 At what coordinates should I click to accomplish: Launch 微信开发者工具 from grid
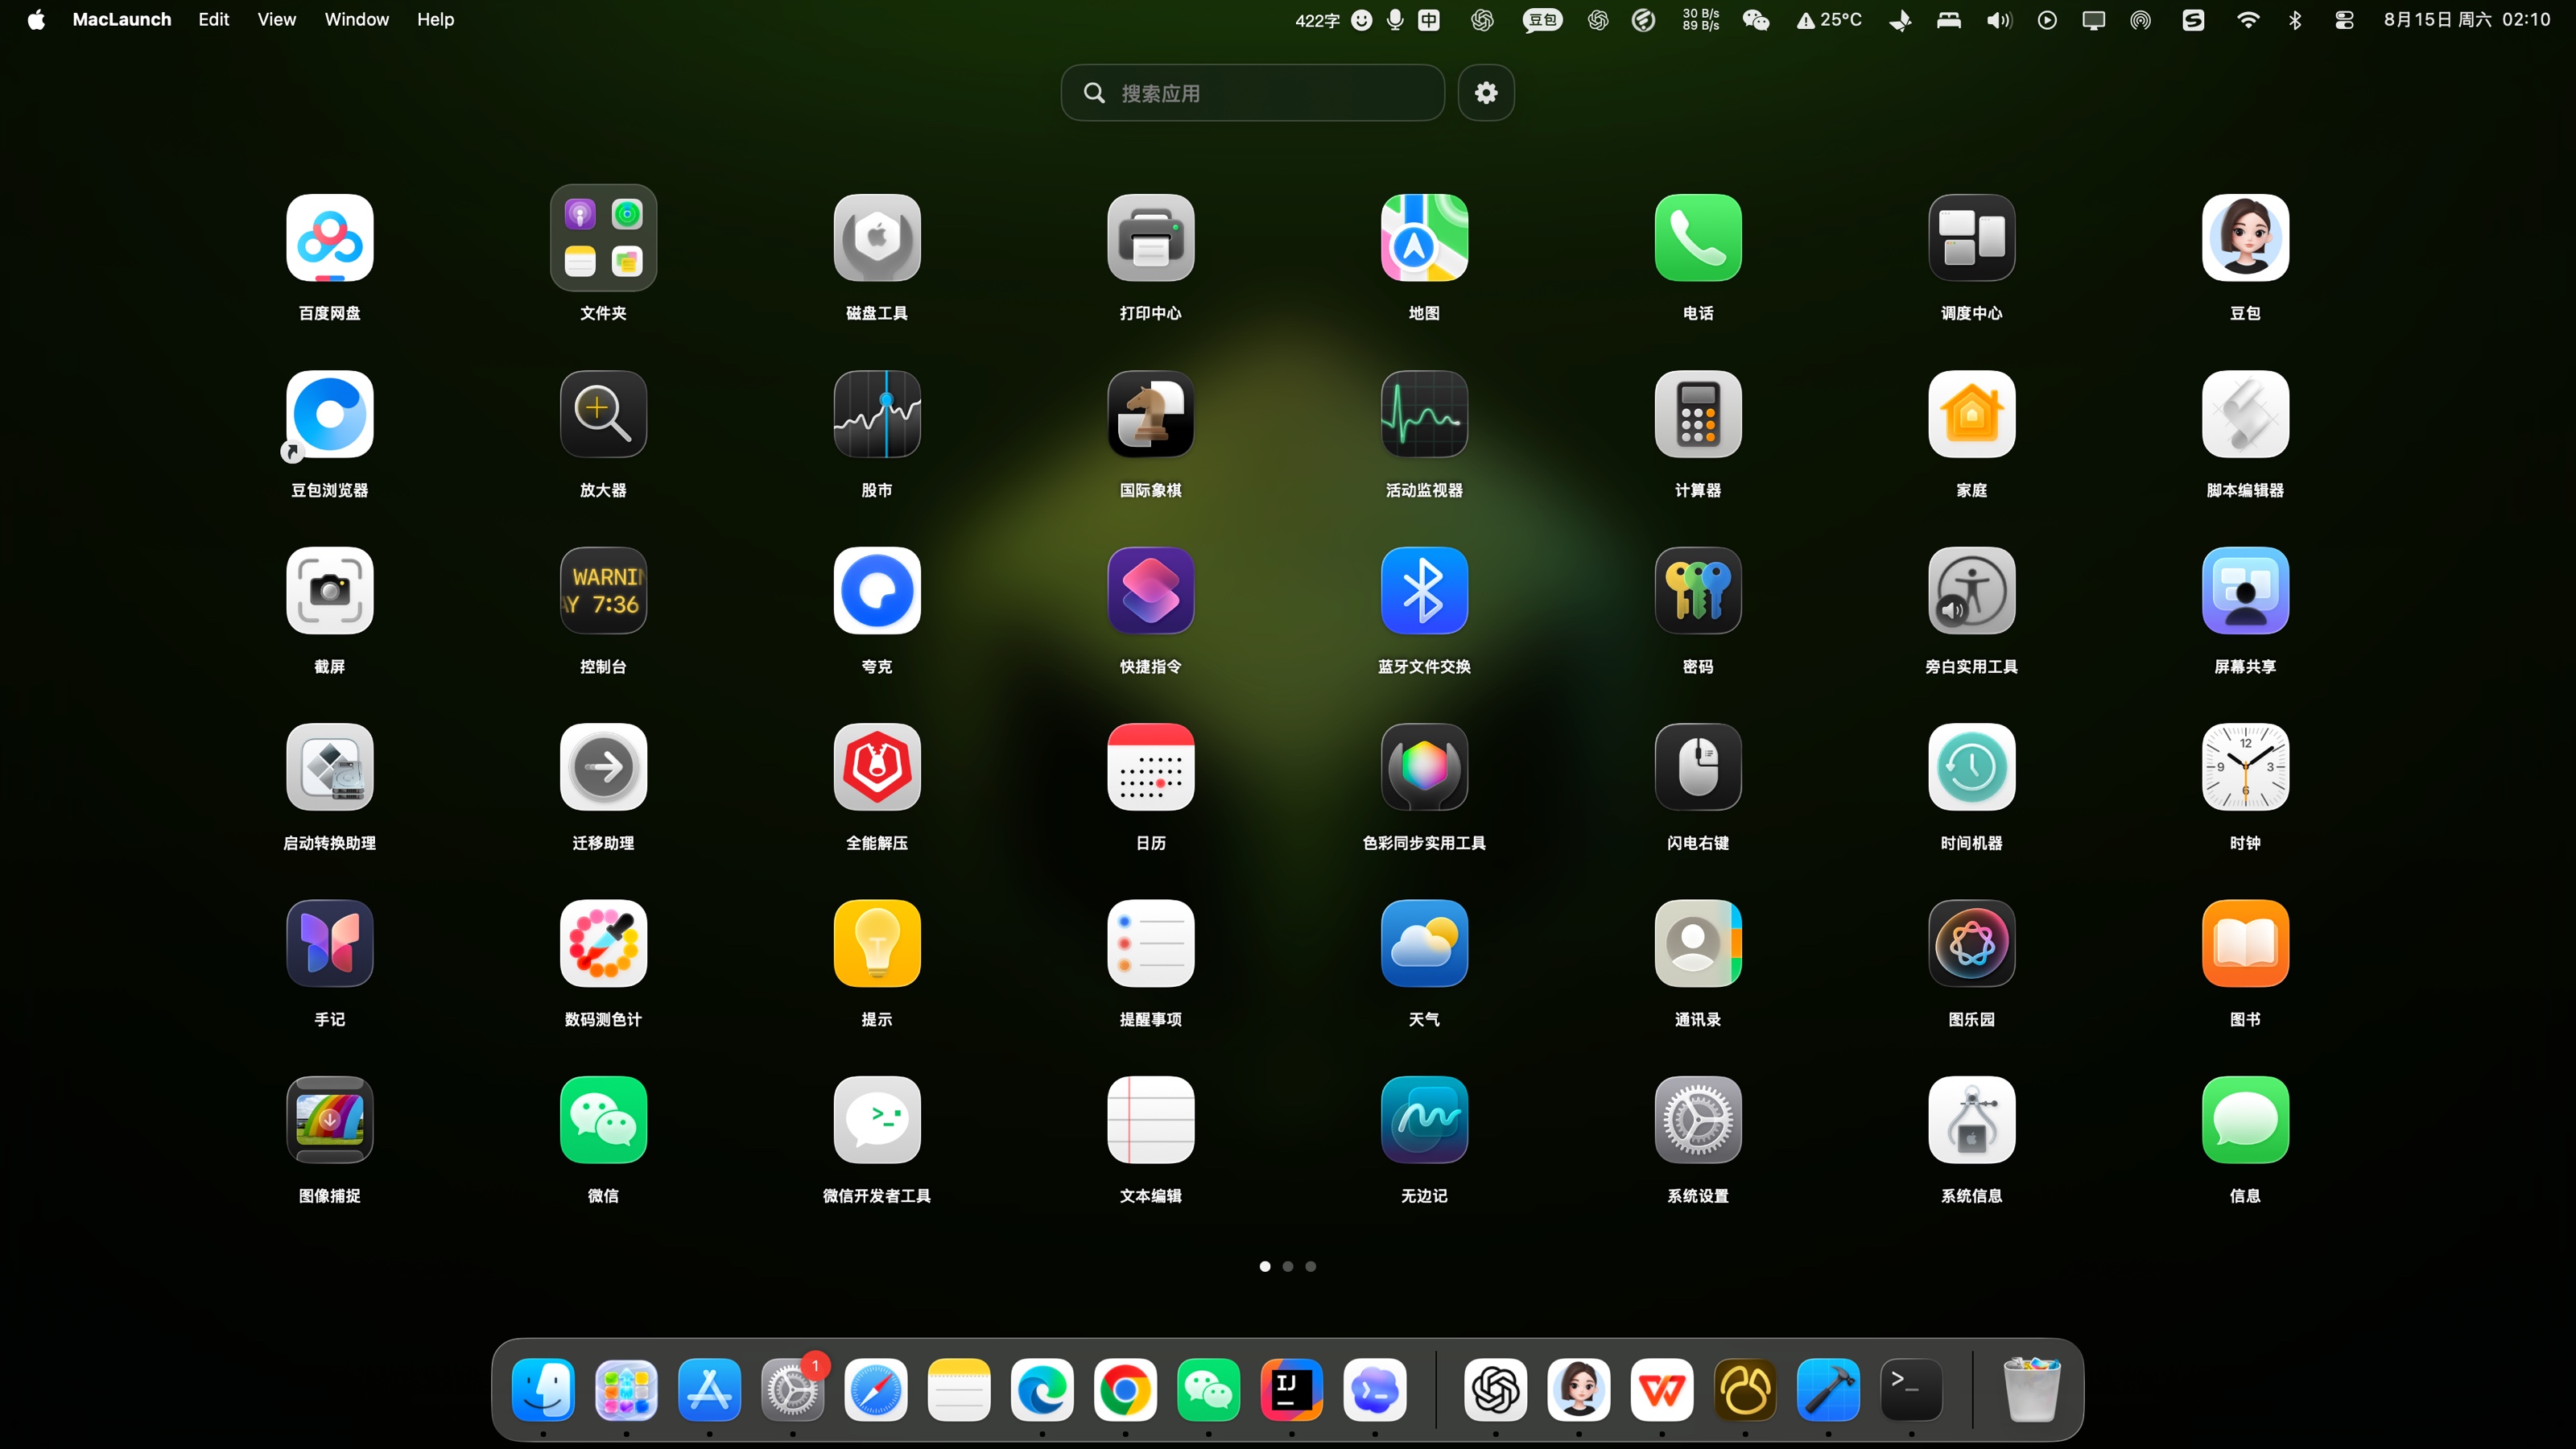tap(877, 1120)
